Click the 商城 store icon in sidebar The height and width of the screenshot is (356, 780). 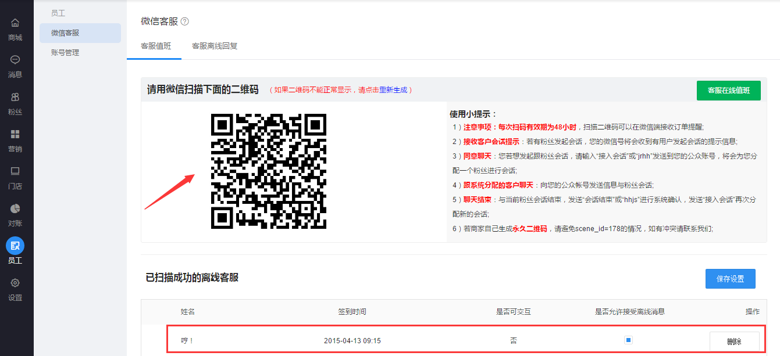coord(15,23)
